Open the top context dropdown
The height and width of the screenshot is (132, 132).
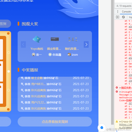pyautogui.click(x=130, y=17)
